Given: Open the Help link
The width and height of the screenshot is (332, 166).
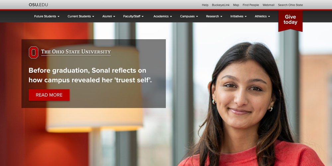Looking at the screenshot, I should [x=205, y=5].
